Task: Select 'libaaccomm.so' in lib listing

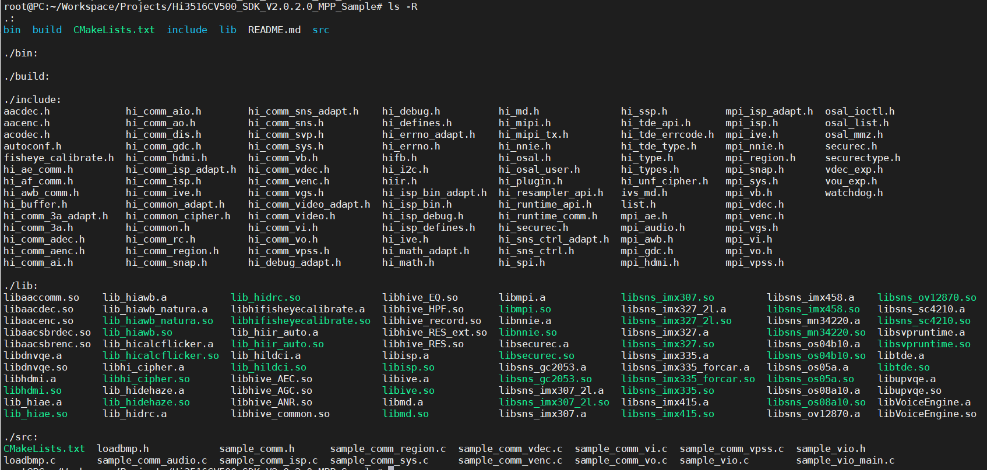Action: tap(41, 297)
